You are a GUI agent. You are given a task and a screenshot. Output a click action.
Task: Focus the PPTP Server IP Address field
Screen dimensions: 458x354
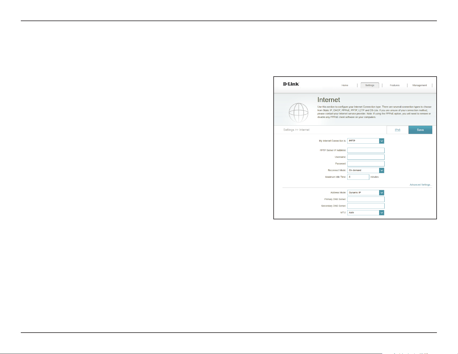pos(366,151)
